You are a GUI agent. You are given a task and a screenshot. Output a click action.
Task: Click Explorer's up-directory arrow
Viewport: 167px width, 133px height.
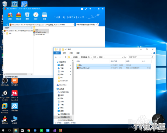65,57
